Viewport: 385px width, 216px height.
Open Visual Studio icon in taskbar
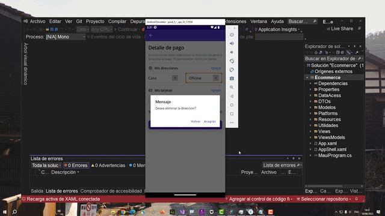click(x=182, y=212)
